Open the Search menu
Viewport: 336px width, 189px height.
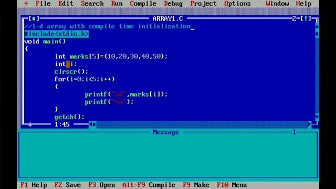point(92,4)
